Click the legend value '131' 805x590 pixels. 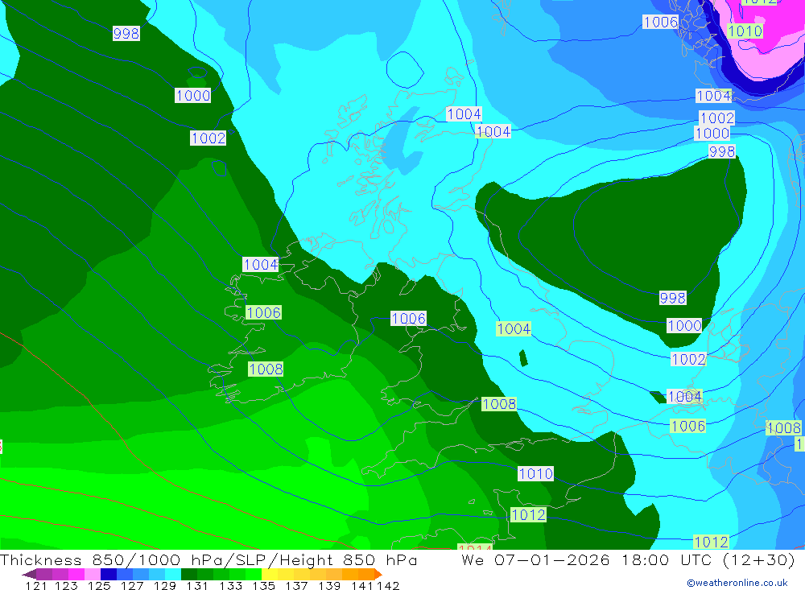coord(197,586)
